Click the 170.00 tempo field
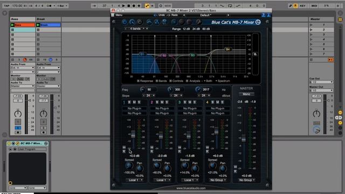This screenshot has width=345, height=194. pos(17,6)
